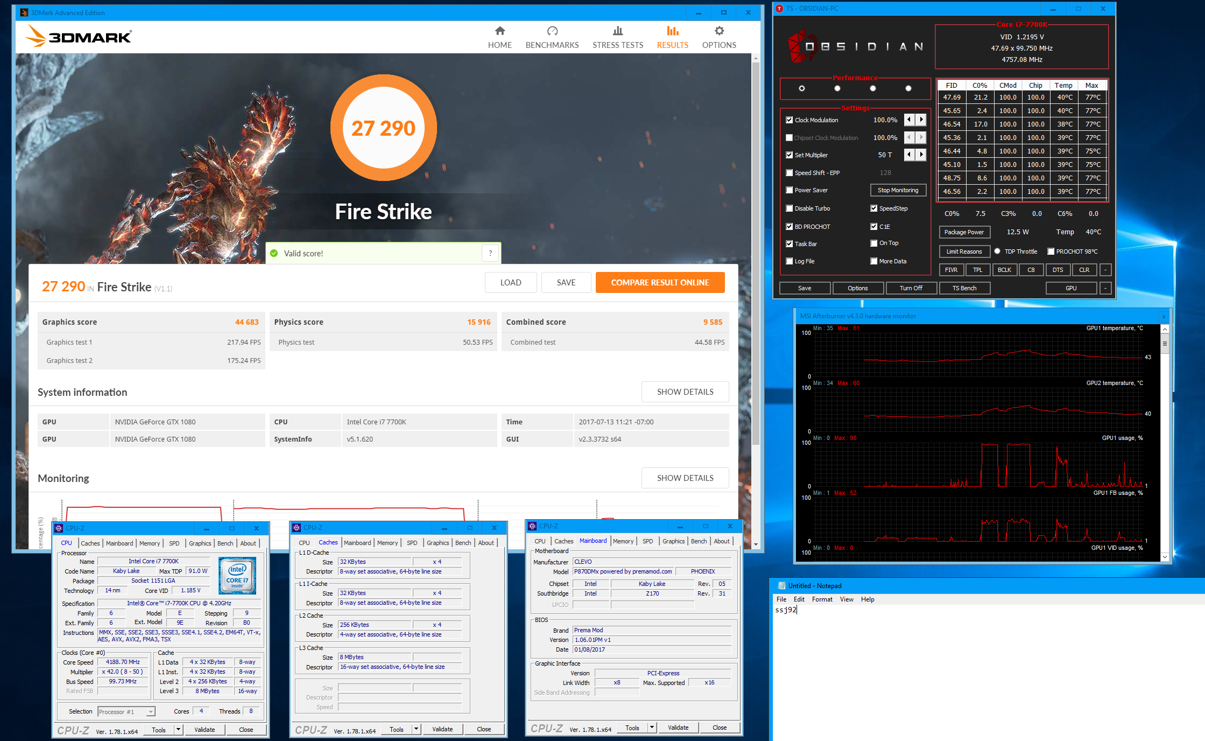
Task: Open Tools dropdown arrow in Mainboard CPU-Z window
Action: pyautogui.click(x=652, y=728)
